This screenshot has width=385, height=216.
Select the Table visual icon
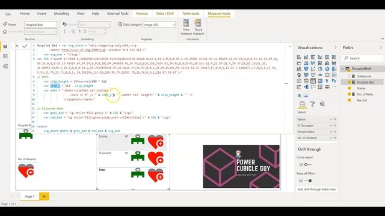[313, 81]
